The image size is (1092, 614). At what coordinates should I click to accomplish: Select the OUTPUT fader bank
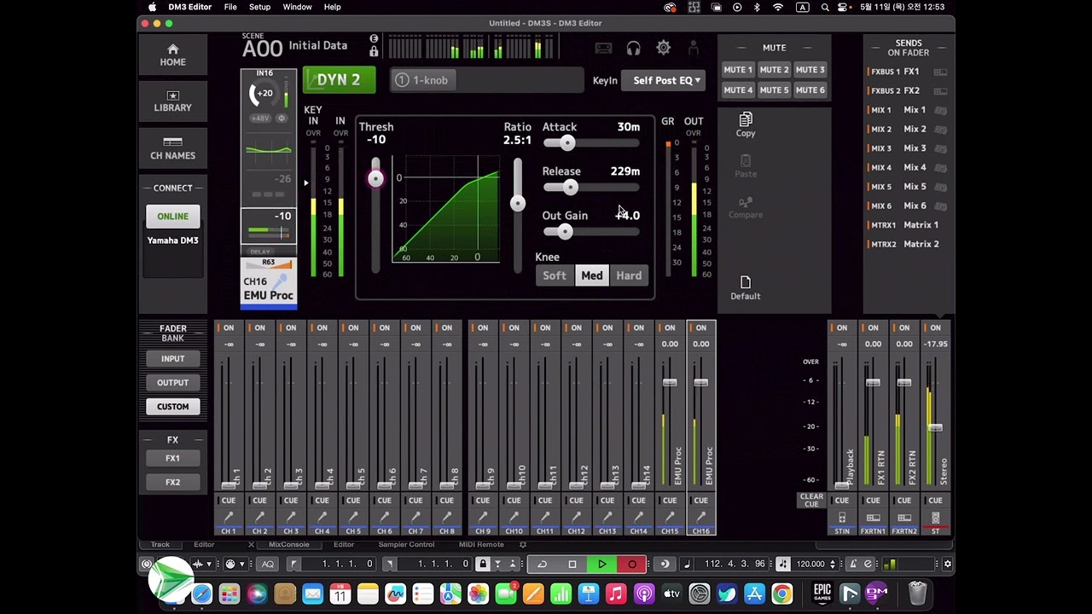click(172, 383)
